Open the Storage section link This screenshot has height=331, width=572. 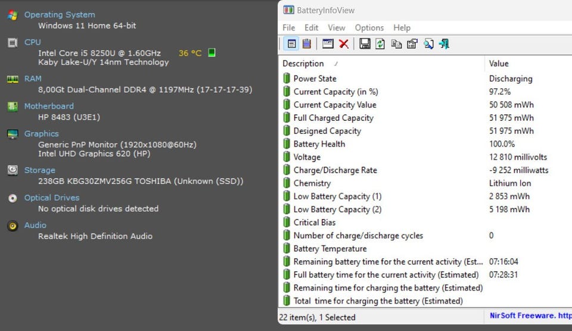(39, 170)
